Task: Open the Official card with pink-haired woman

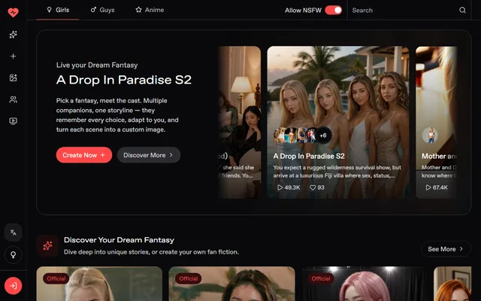Action: pyautogui.click(x=364, y=284)
